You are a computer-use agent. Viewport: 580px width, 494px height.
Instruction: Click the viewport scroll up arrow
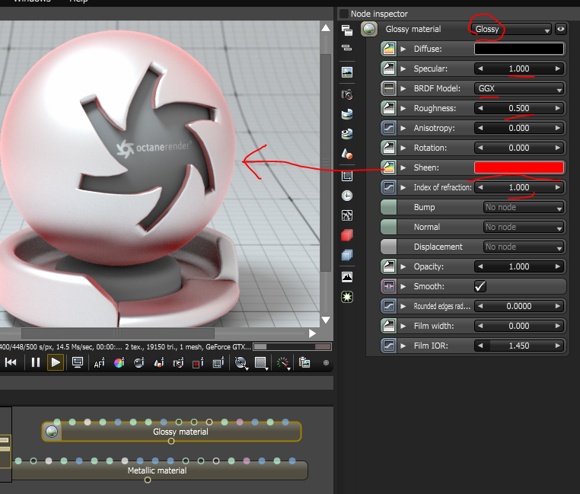tap(326, 27)
